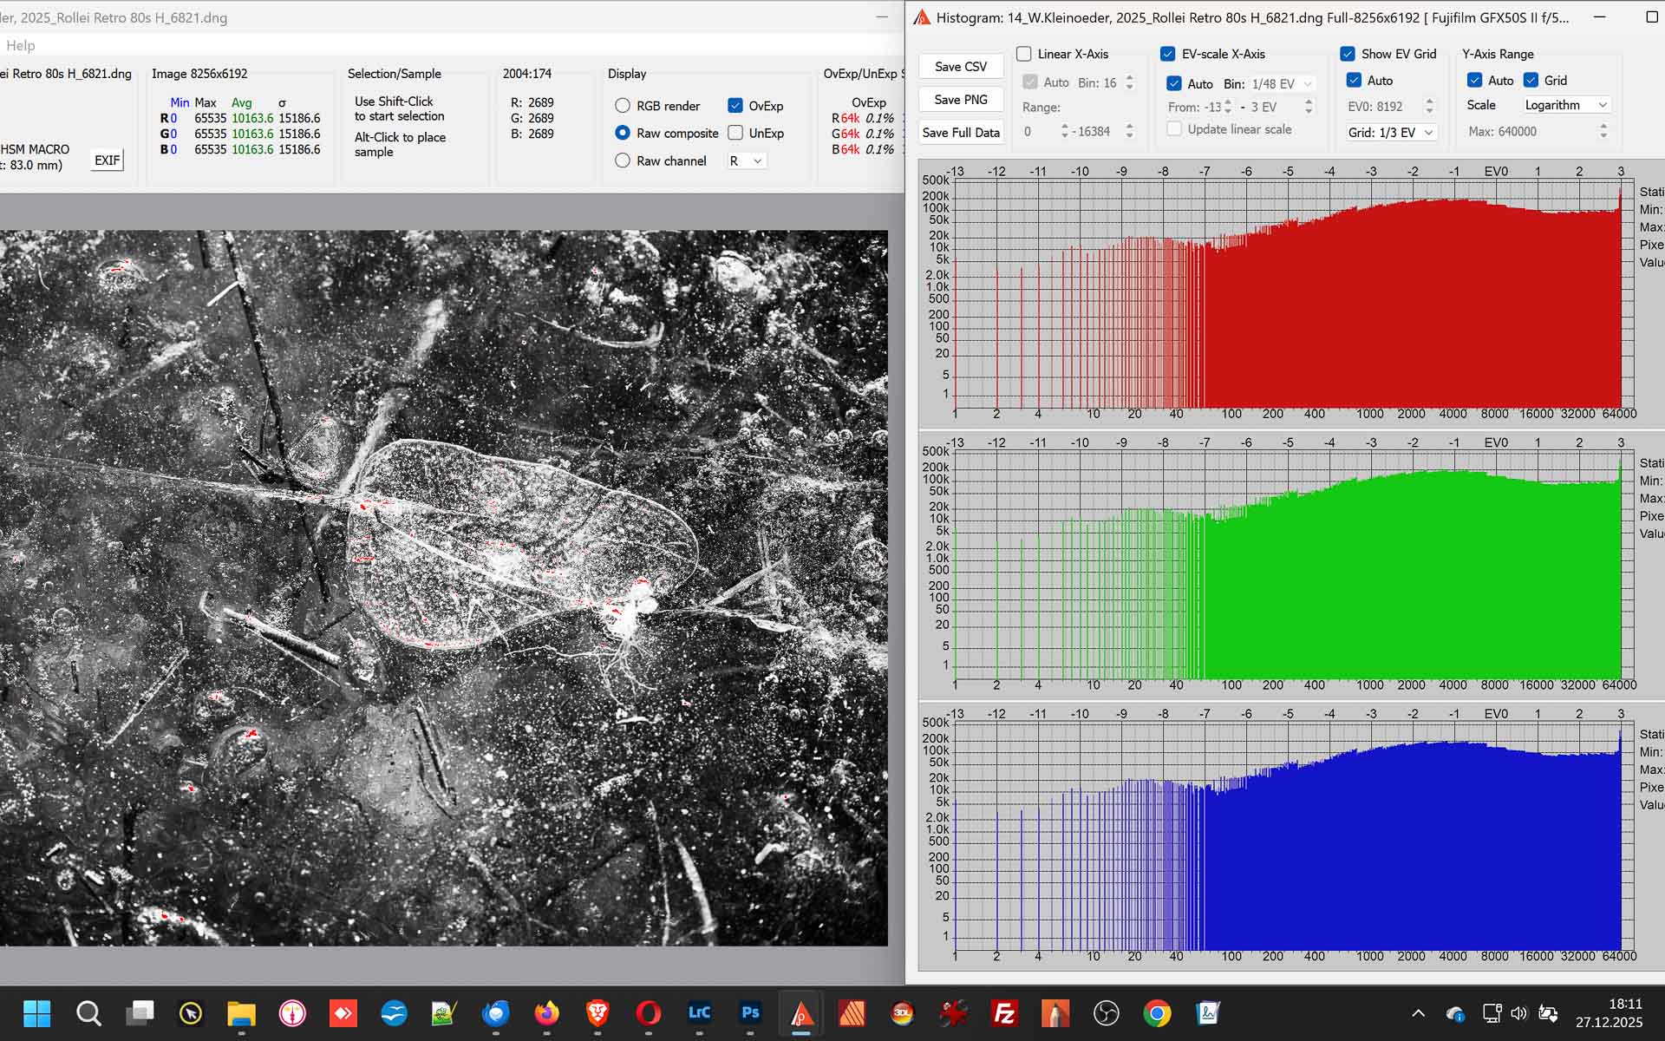Open Lightroom Classic from the taskbar

click(699, 1012)
